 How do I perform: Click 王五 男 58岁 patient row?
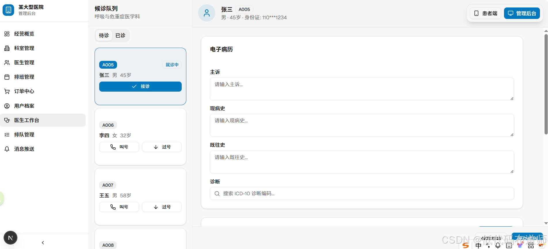click(x=115, y=195)
